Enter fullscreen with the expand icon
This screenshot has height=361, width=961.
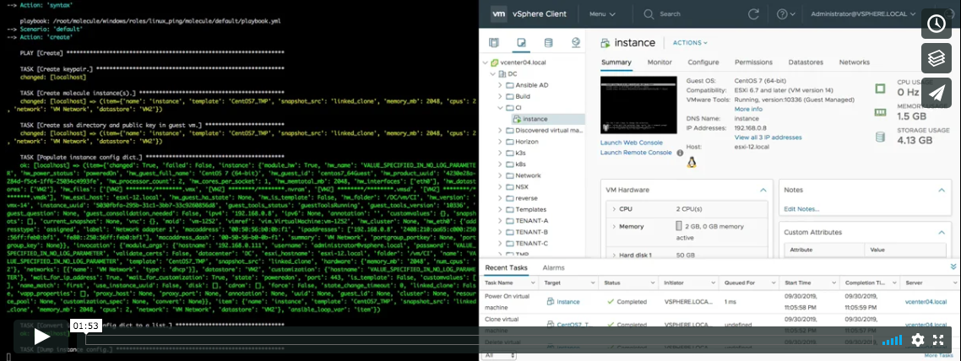click(x=938, y=340)
